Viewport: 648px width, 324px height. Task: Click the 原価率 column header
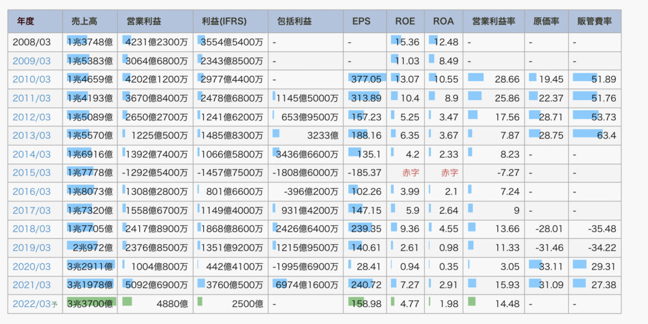click(x=546, y=22)
